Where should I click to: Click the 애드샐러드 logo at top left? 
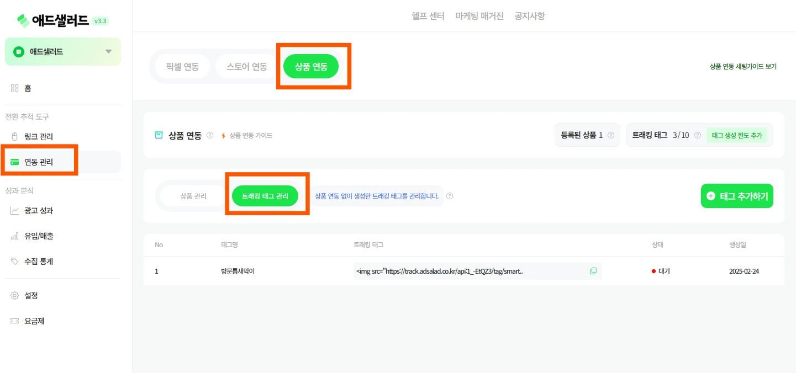pyautogui.click(x=53, y=21)
